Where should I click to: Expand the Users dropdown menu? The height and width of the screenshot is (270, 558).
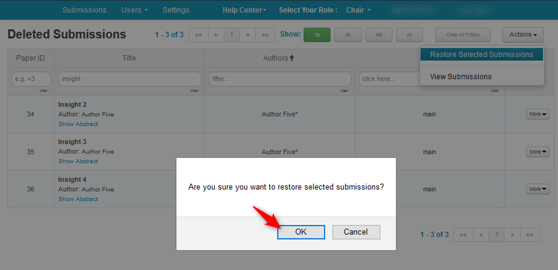click(134, 10)
